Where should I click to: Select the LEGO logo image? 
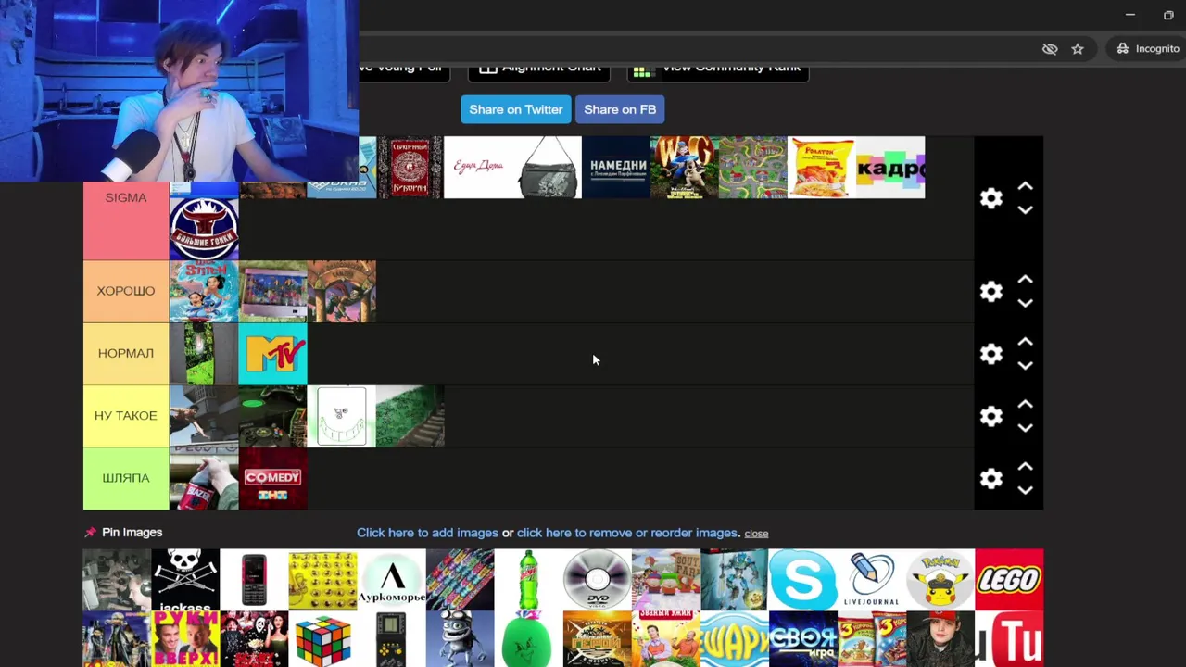(1009, 580)
